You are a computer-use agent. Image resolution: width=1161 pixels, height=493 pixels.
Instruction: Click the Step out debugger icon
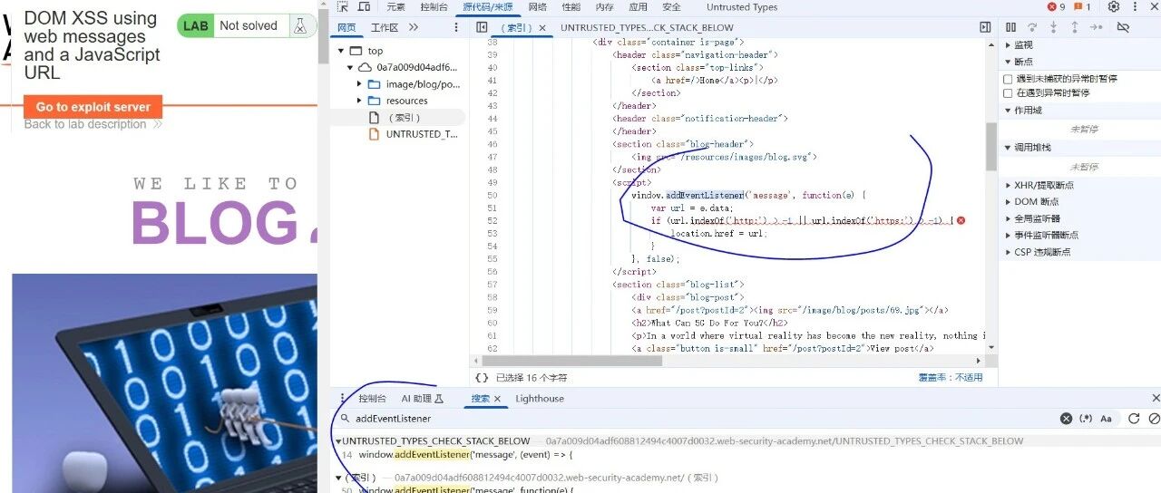click(1075, 28)
